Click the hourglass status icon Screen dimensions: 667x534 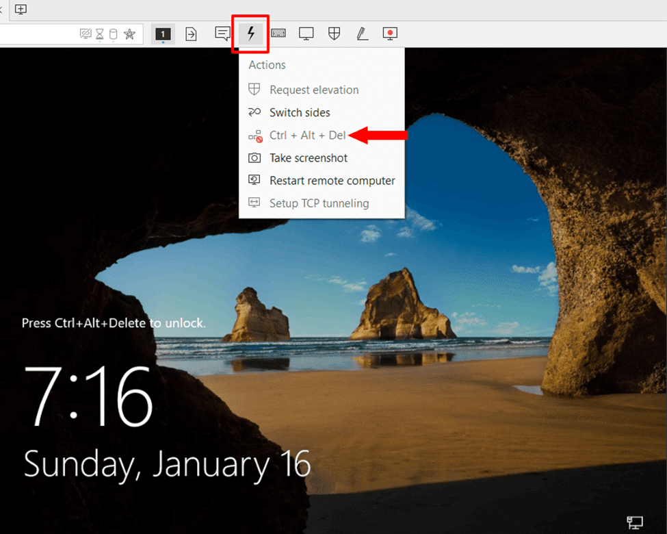(x=100, y=34)
